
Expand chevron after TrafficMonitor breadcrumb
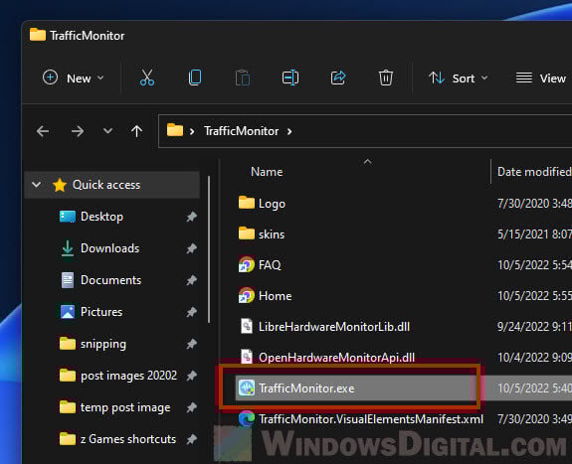pyautogui.click(x=289, y=131)
